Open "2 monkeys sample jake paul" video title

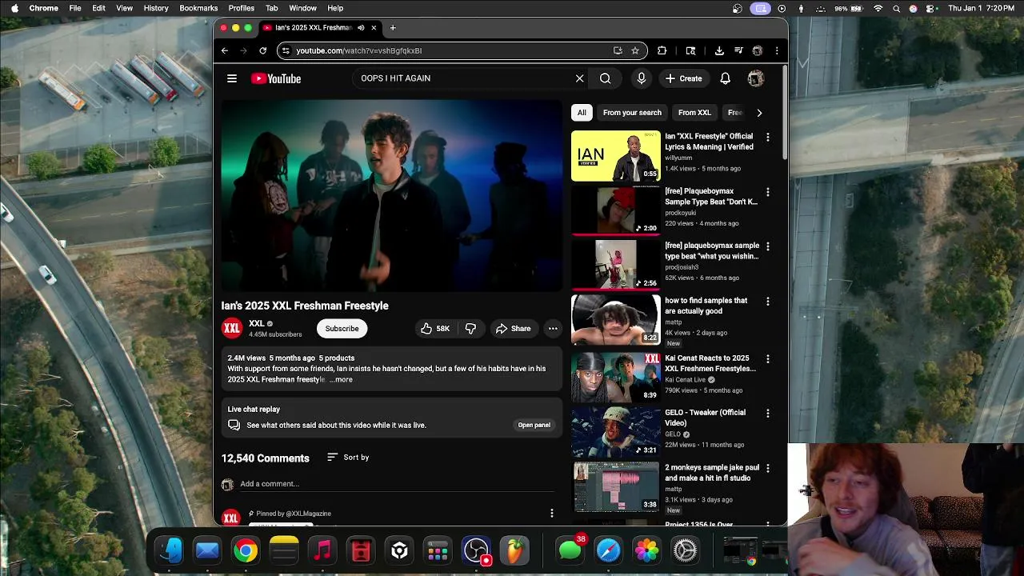point(712,473)
